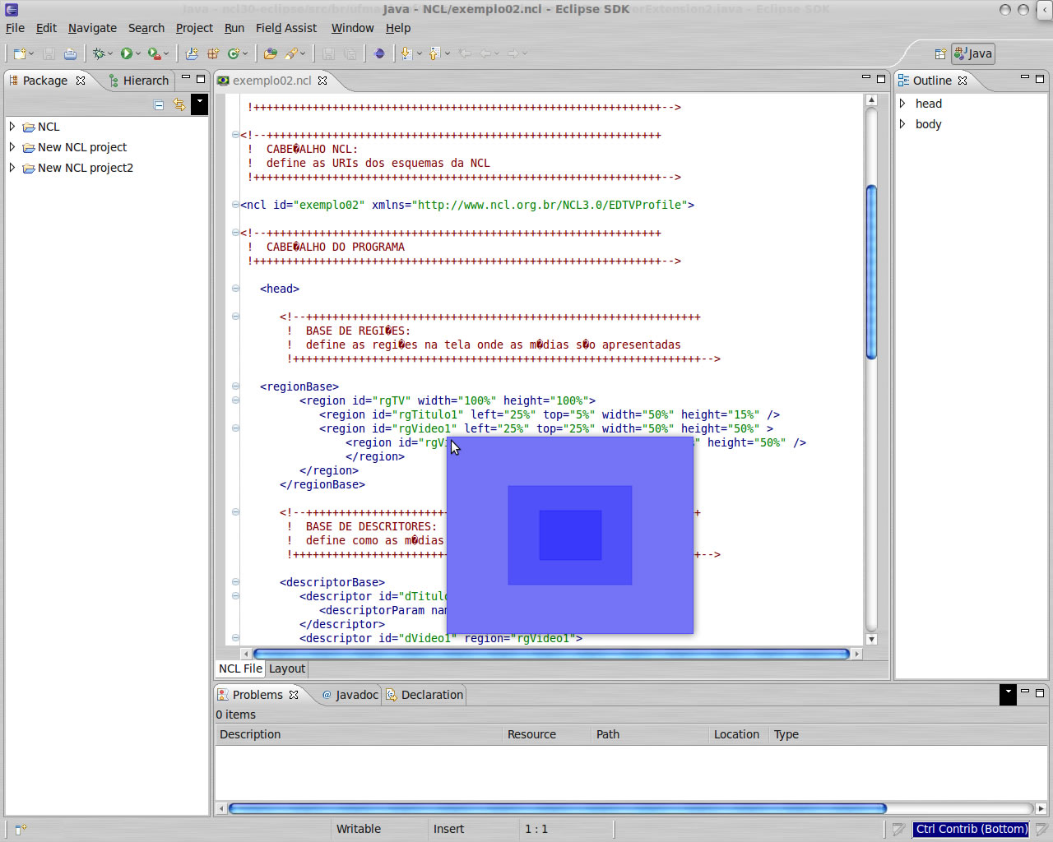Select the Java perspective button
This screenshot has width=1053, height=842.
(974, 53)
